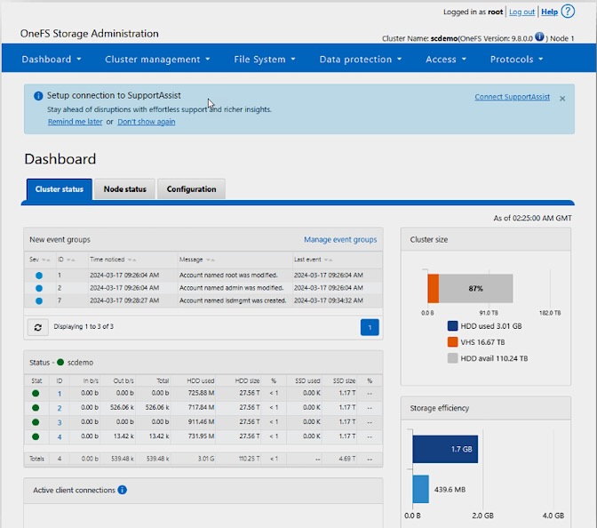Sort events by Time noticed column
Image resolution: width=597 pixels, height=528 pixels.
[113, 260]
